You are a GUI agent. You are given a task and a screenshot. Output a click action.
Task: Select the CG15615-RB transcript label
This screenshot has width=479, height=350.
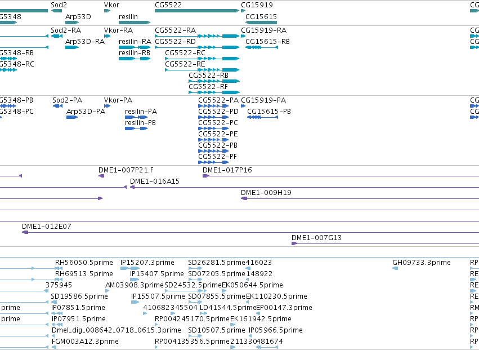(267, 42)
